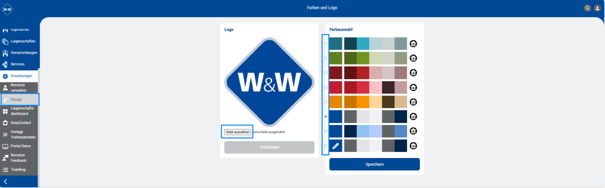
Task: Select the blue and light-blue palette radio
Action: 325,131
